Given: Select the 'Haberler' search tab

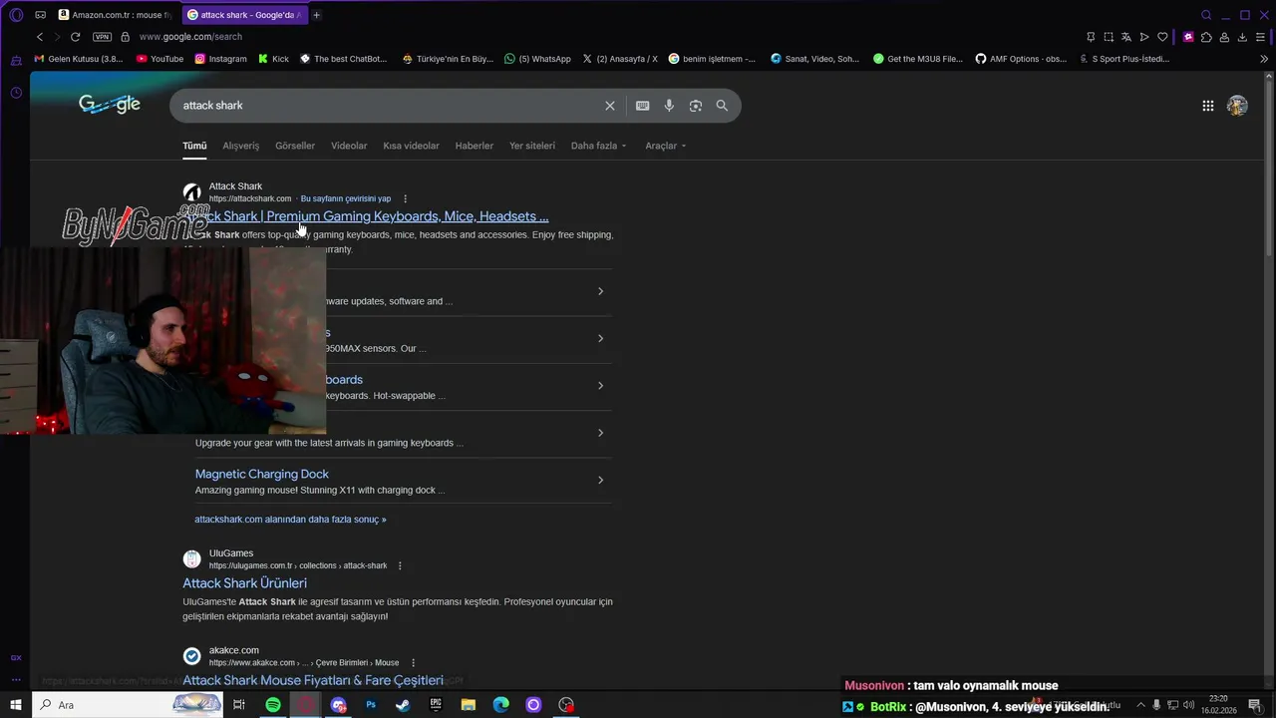Looking at the screenshot, I should [x=475, y=146].
